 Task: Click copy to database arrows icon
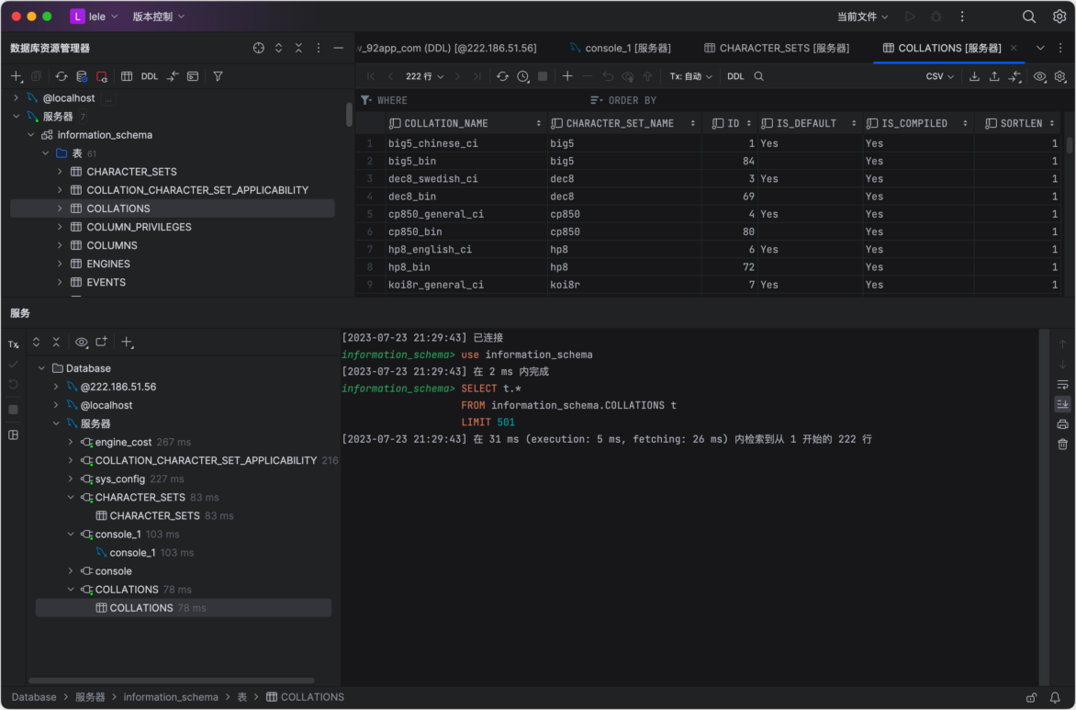1014,76
